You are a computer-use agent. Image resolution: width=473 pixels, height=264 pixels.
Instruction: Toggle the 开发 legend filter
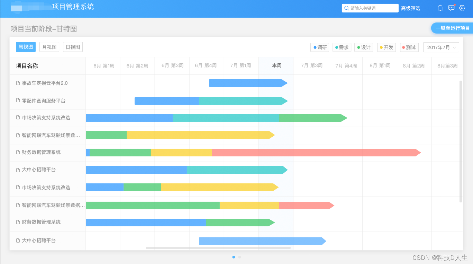coord(386,47)
